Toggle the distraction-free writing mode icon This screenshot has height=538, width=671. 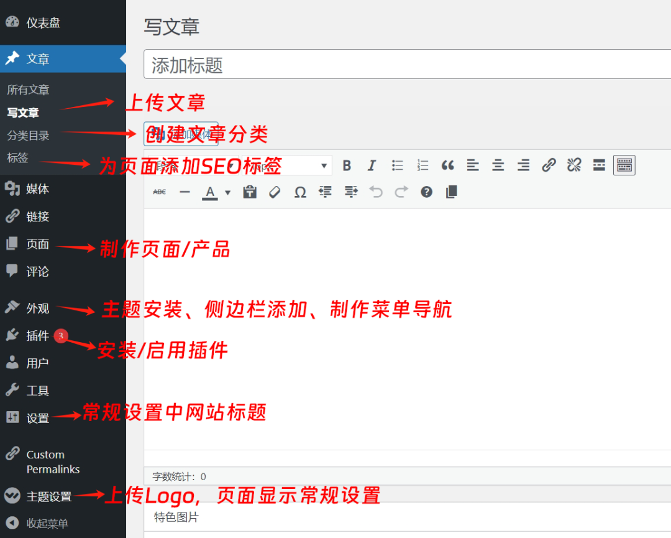click(450, 192)
